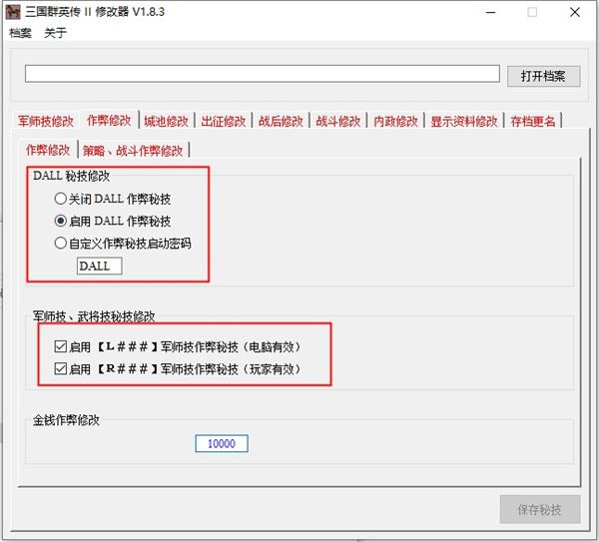
Task: Switch to the 战后修改 tab
Action: [x=280, y=121]
